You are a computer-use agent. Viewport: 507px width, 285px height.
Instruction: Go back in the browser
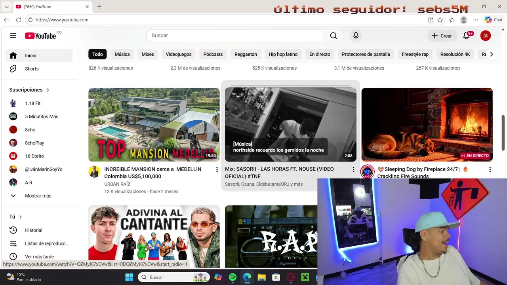click(x=7, y=20)
